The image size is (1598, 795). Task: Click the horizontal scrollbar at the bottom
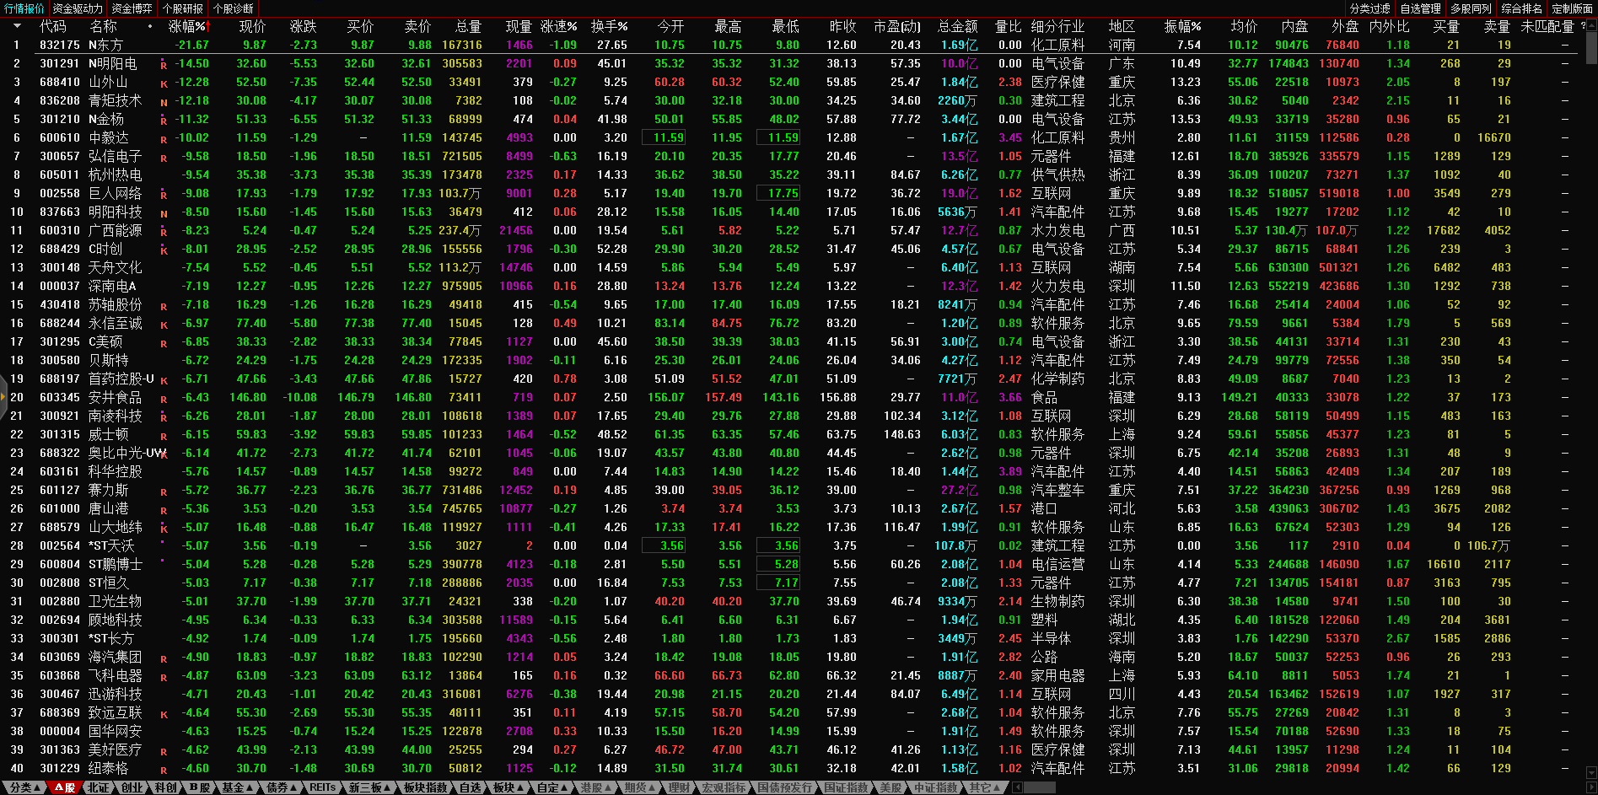coord(1039,787)
